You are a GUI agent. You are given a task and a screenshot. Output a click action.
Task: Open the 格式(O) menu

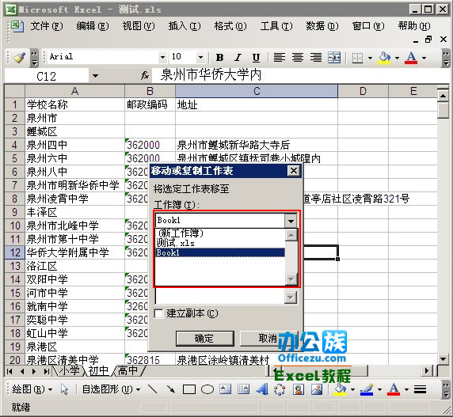(230, 26)
